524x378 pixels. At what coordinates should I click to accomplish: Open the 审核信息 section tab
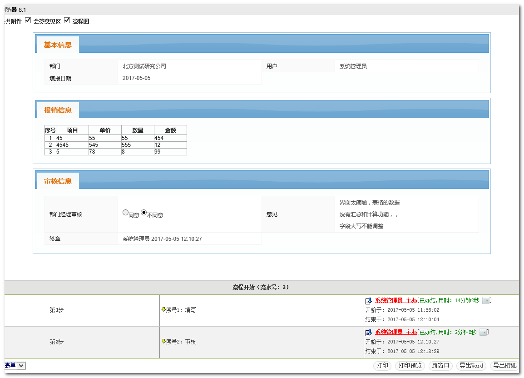pos(58,181)
